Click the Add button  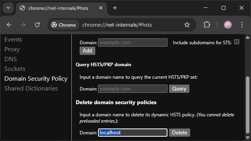tap(87, 51)
